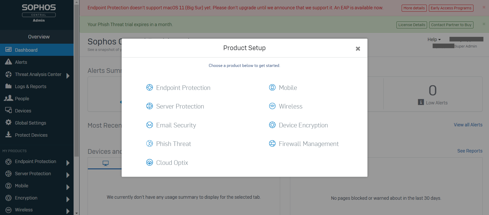Image resolution: width=489 pixels, height=215 pixels.
Task: Open the View all Alerts link
Action: tap(468, 125)
